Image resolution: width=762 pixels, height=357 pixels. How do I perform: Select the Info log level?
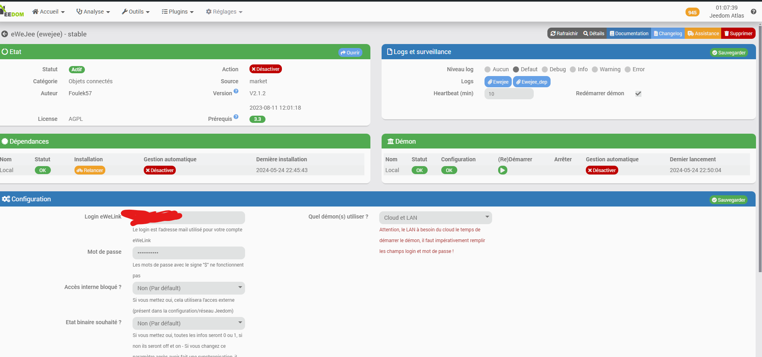[573, 69]
